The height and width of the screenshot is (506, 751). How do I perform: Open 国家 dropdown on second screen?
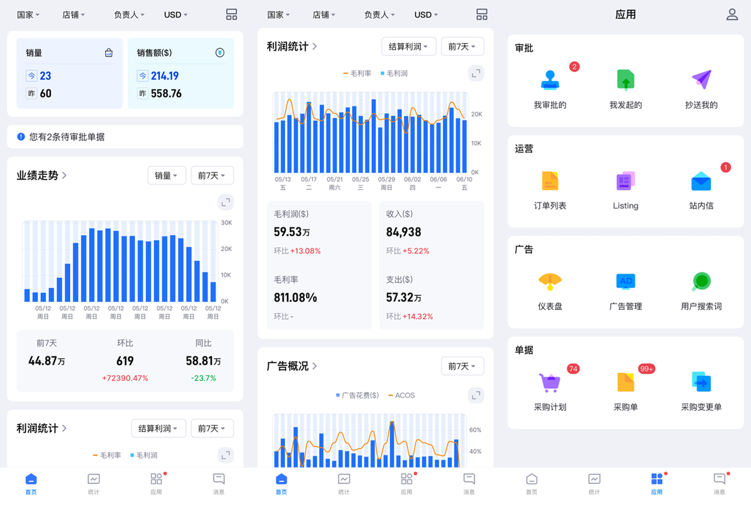(x=279, y=15)
